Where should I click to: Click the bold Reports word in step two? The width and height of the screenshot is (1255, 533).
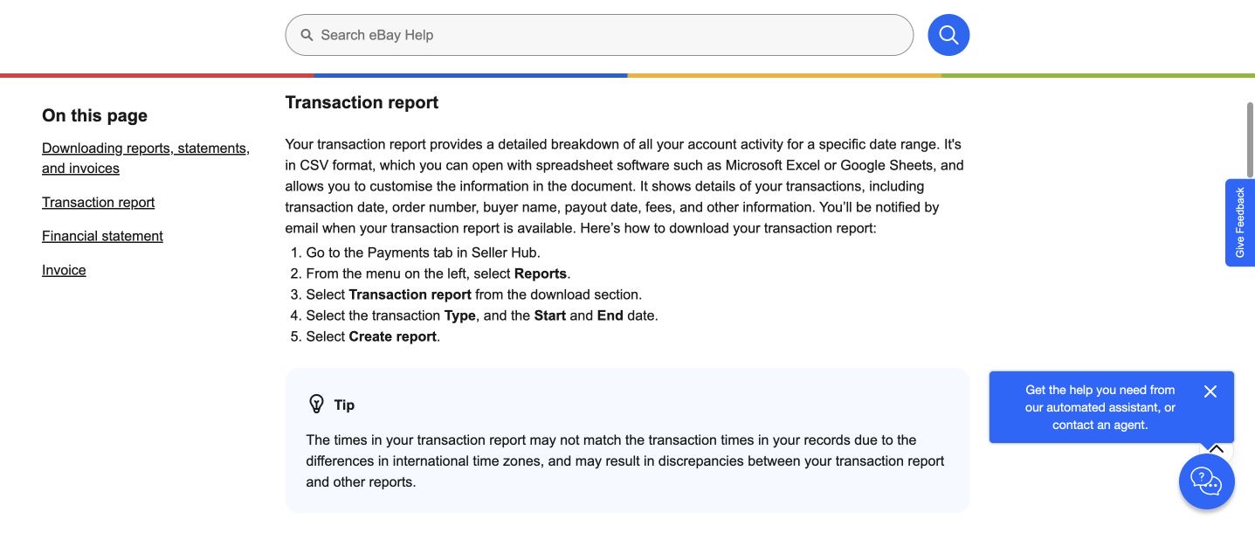(x=541, y=273)
